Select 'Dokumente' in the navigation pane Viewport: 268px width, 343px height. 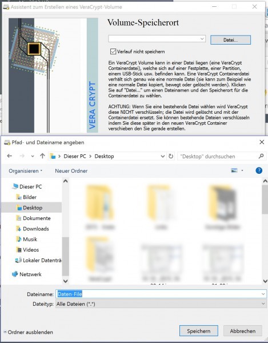[x=37, y=218]
